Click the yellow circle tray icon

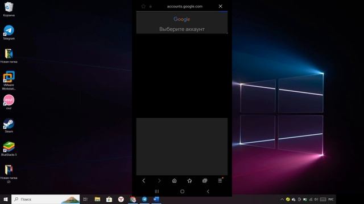[x=288, y=199]
